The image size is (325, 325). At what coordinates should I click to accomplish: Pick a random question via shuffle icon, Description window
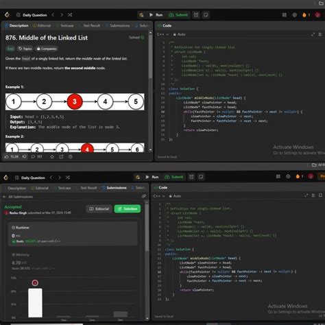point(70,15)
